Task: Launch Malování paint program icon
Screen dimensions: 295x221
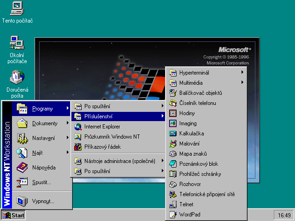Action: pyautogui.click(x=173, y=144)
